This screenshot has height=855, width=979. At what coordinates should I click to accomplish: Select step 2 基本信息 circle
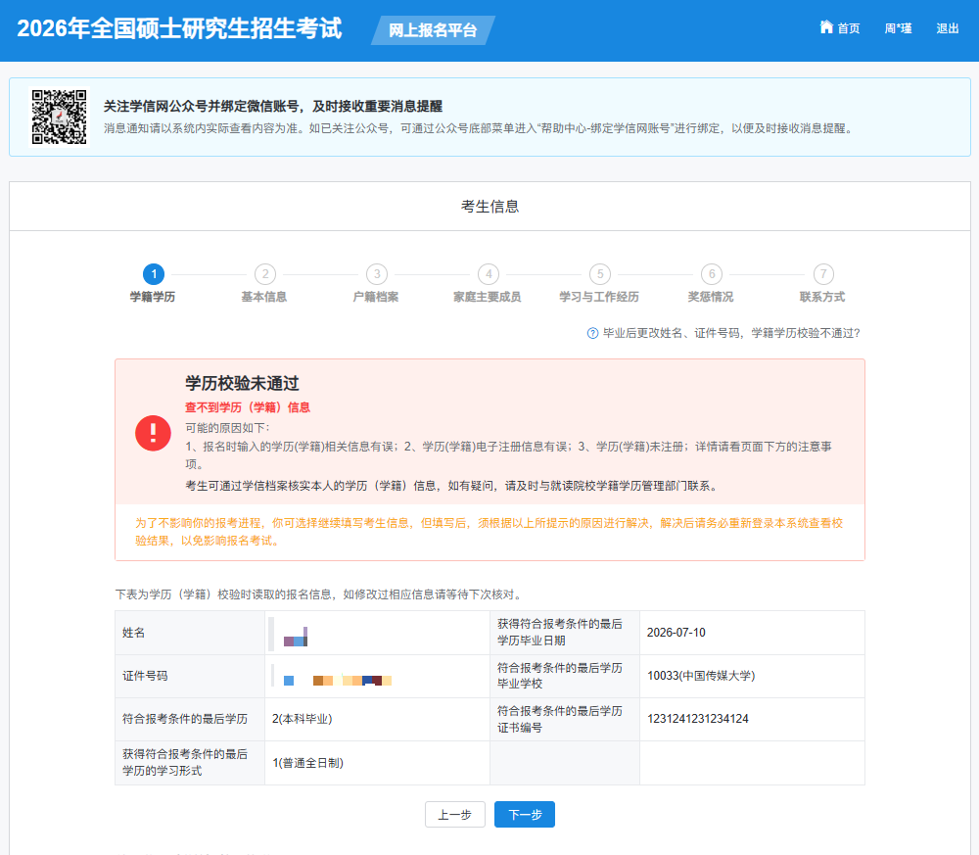264,274
